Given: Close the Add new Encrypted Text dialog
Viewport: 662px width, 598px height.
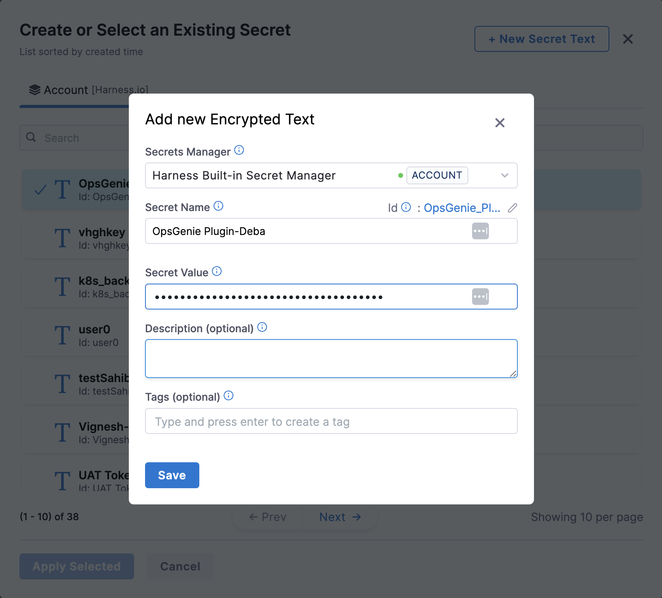Looking at the screenshot, I should 500,123.
